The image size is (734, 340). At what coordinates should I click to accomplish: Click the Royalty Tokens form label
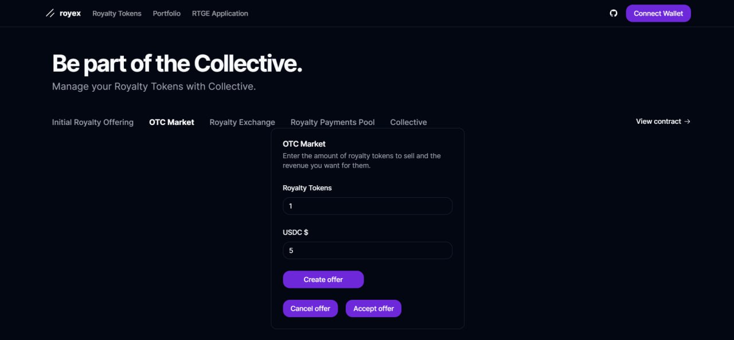click(x=307, y=188)
